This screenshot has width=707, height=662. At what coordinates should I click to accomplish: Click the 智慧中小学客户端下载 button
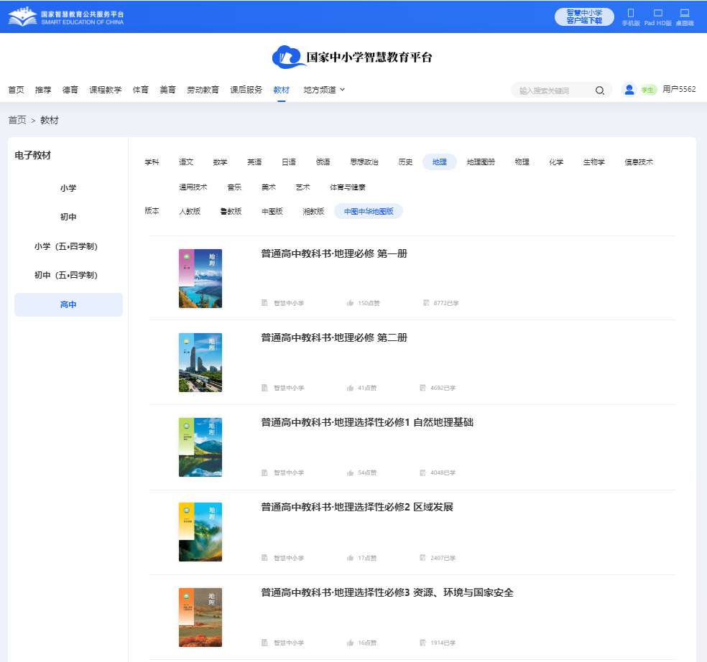(x=584, y=16)
